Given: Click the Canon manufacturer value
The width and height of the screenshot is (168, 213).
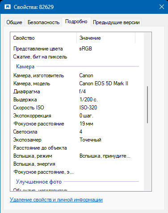Looking at the screenshot, I should (x=86, y=75).
